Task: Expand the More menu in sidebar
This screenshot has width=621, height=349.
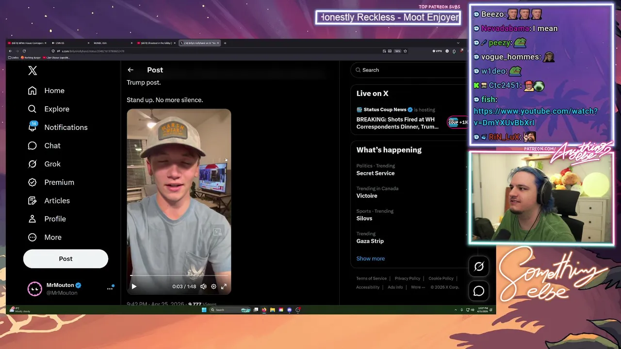Action: coord(45,238)
